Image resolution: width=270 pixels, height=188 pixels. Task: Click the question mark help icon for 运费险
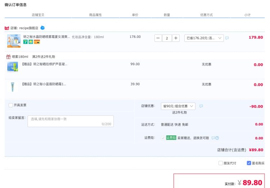click(x=217, y=138)
